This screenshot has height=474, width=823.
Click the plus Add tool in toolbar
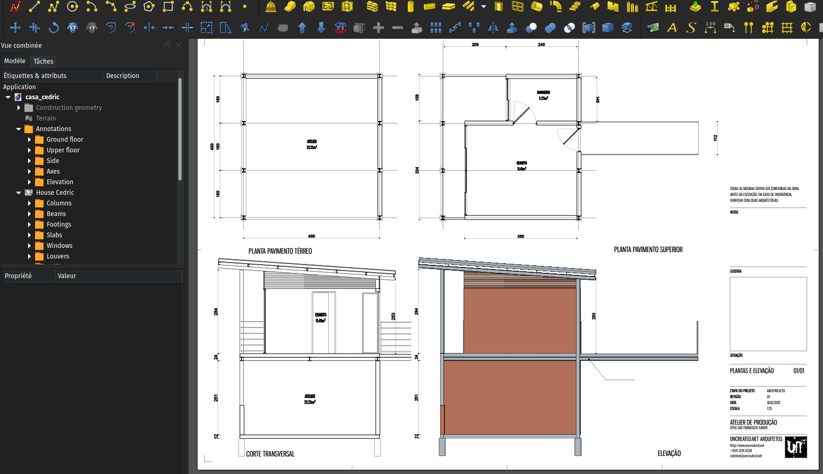pyautogui.click(x=379, y=28)
